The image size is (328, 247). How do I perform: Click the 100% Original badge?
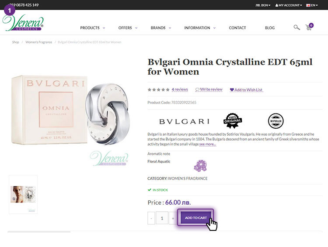pos(233,121)
